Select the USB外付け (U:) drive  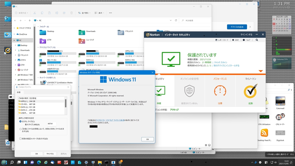[58, 71]
